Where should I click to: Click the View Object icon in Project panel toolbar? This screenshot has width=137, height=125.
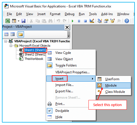tap(12, 34)
